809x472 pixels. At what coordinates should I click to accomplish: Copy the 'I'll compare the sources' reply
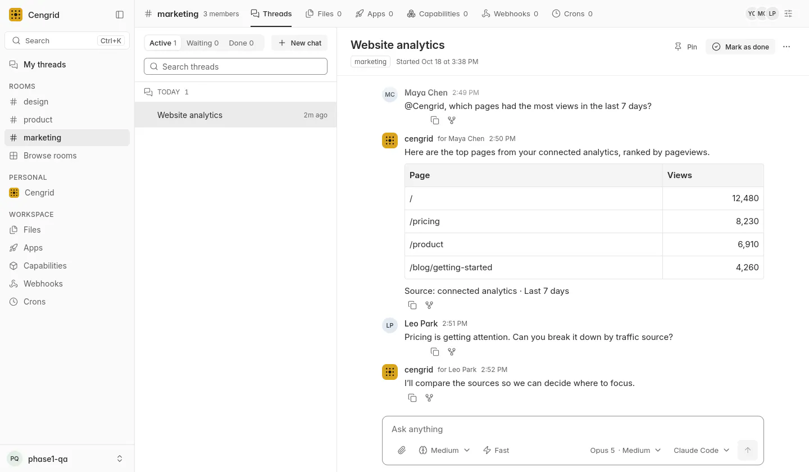[412, 398]
